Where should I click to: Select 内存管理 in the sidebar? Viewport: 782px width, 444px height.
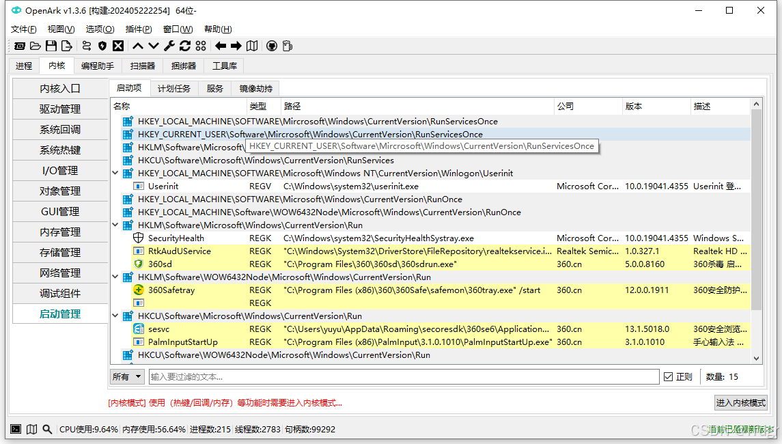click(x=60, y=232)
